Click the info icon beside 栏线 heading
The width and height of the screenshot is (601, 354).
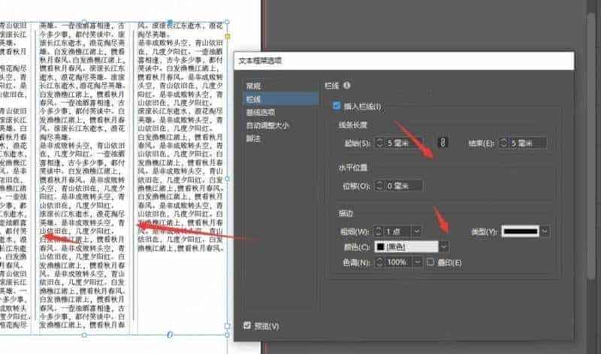pos(347,86)
